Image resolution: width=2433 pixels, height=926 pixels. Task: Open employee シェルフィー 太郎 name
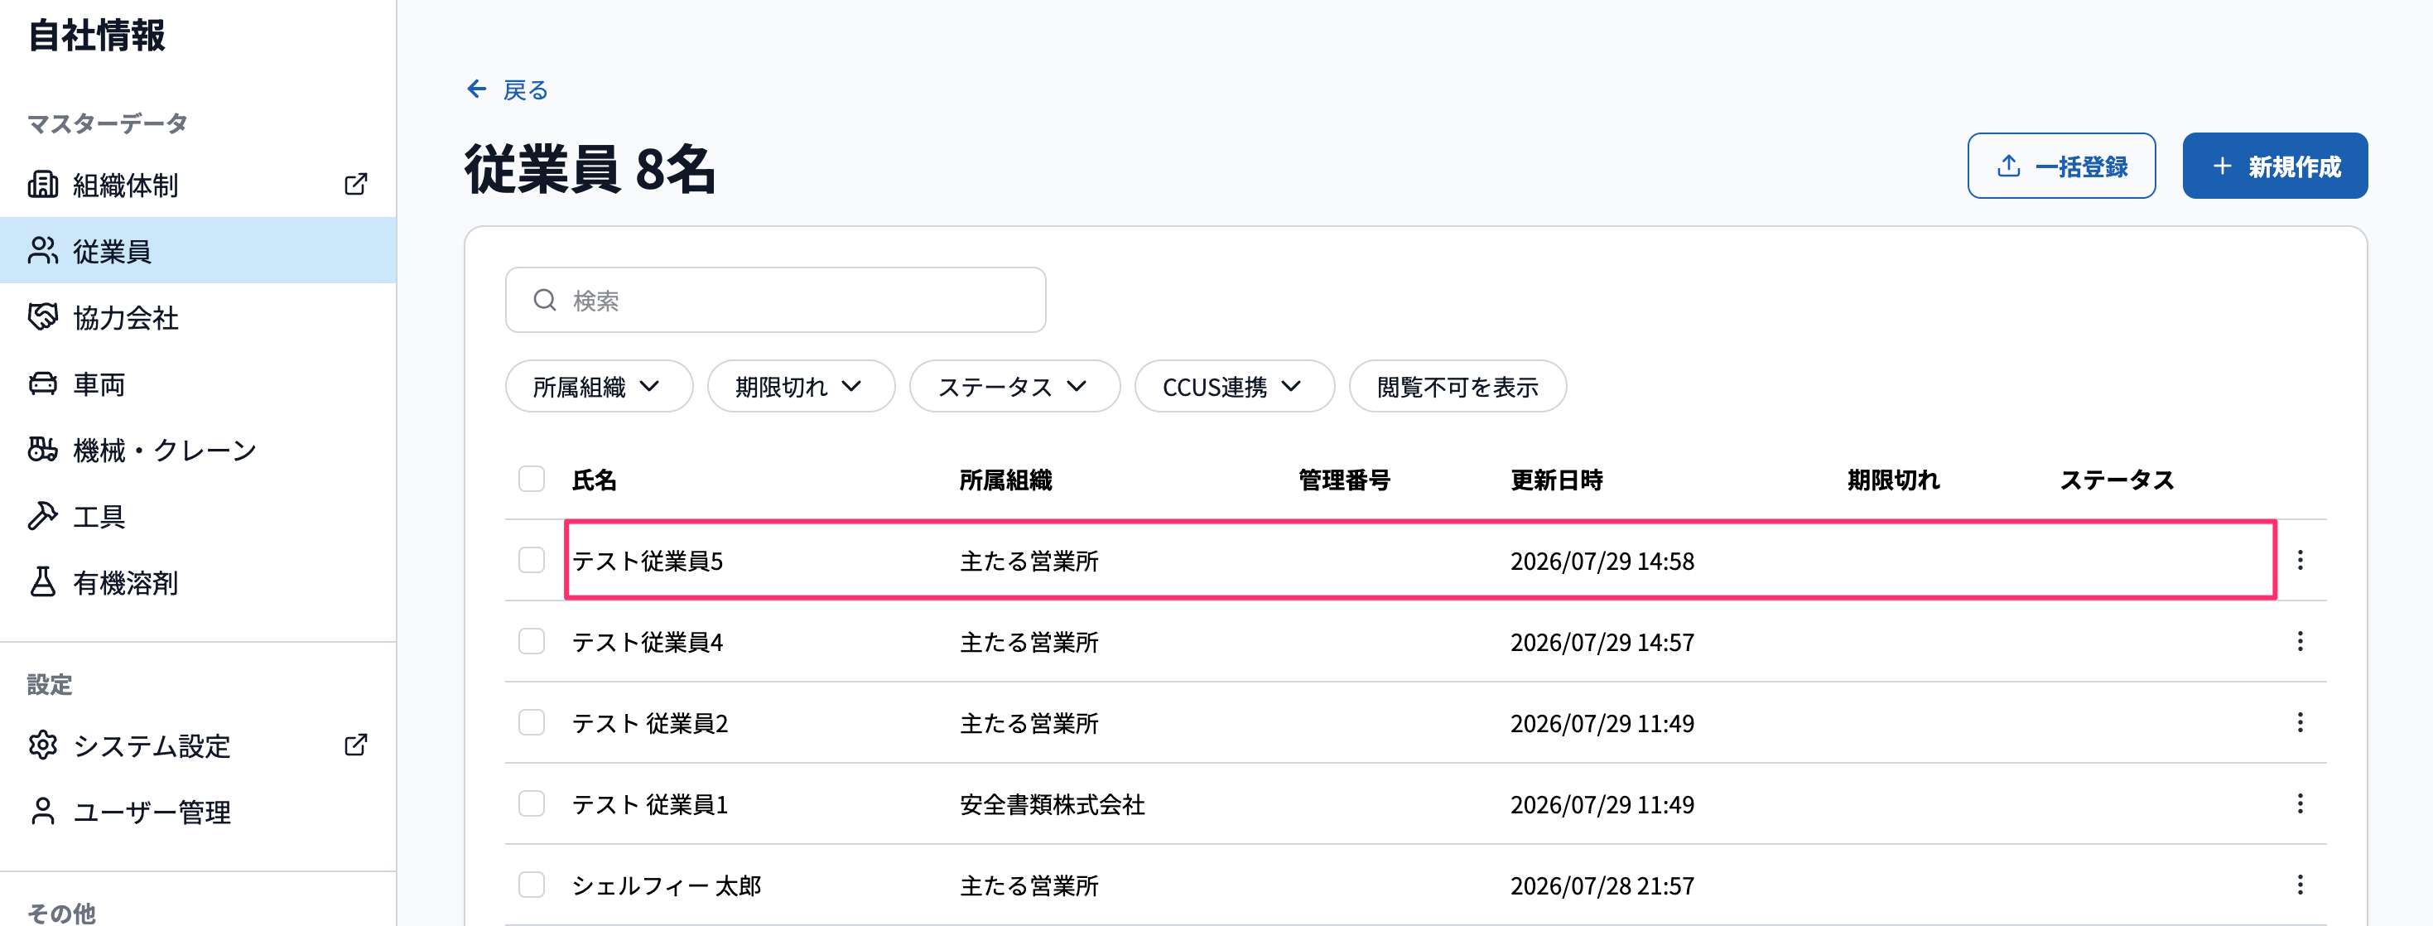pos(666,886)
